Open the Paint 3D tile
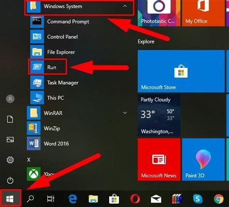The width and height of the screenshot is (229, 207). 203,159
